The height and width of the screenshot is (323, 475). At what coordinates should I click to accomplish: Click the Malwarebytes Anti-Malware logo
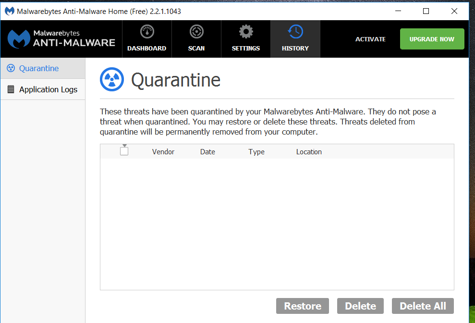click(x=61, y=39)
